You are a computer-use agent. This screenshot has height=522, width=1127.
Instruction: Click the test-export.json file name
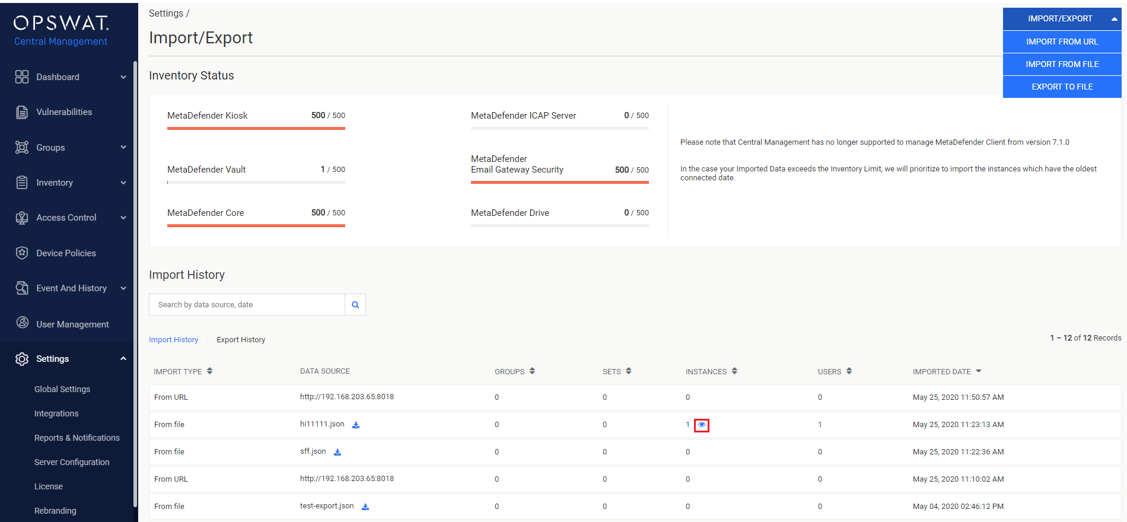327,506
